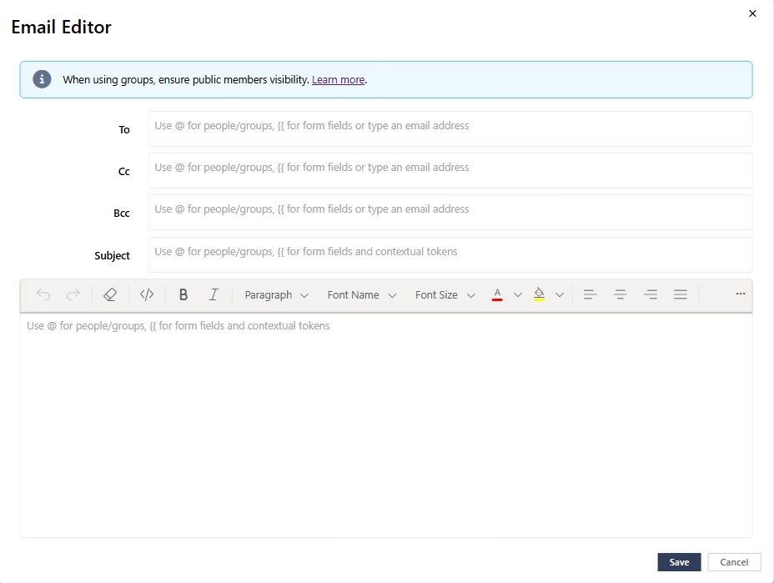The image size is (774, 583).
Task: Click into the Subject input field
Action: pyautogui.click(x=450, y=254)
